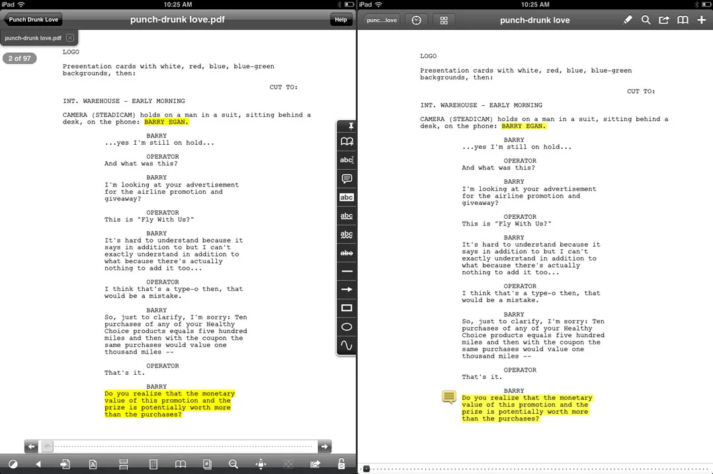Tap the pin icon on the annotation toolbar
The height and width of the screenshot is (474, 713).
click(351, 126)
